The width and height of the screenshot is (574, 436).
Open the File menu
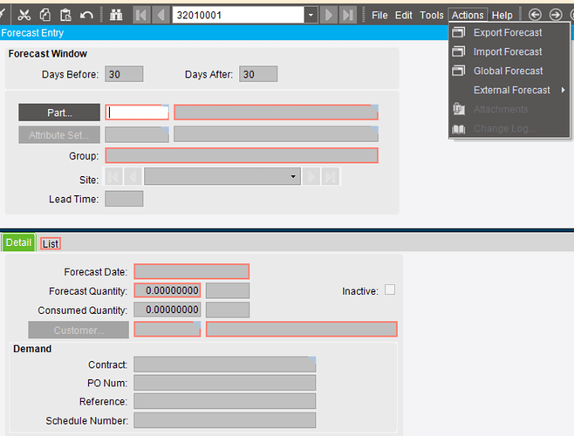(379, 16)
